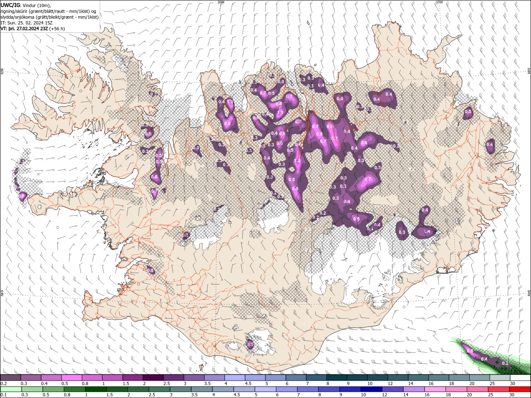Select the light pink 16 swatch in the lower scale
This screenshot has width=531, height=398.
(436, 389)
